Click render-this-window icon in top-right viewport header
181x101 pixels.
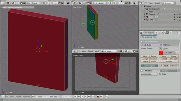pyautogui.click(x=134, y=3)
